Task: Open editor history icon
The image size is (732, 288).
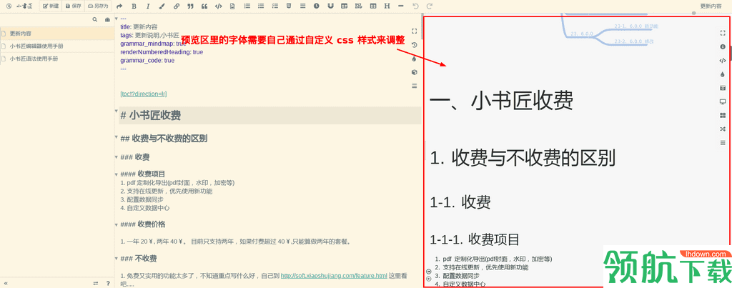Action: 414,45
